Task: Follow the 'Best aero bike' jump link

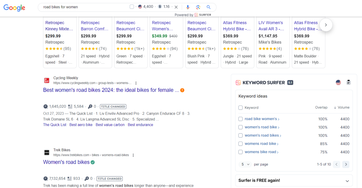Action: (81, 124)
